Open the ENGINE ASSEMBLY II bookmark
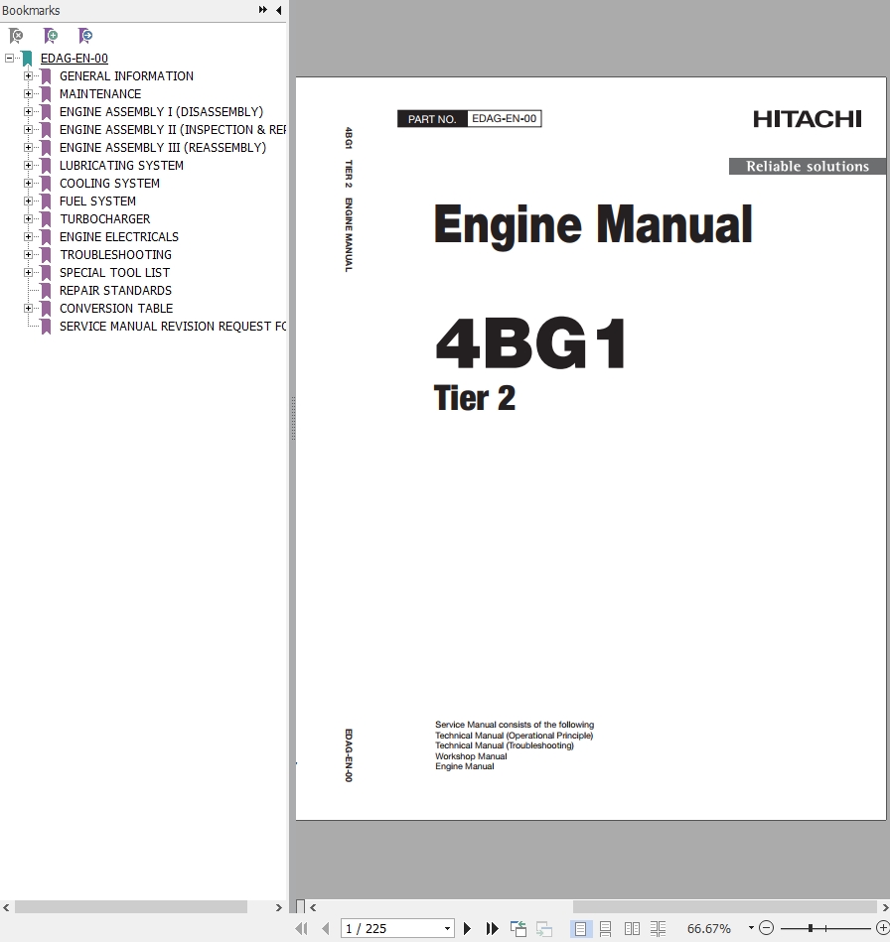Screen dimensions: 890x942 (173, 130)
